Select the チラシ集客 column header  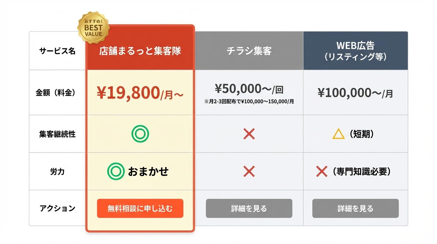click(249, 51)
